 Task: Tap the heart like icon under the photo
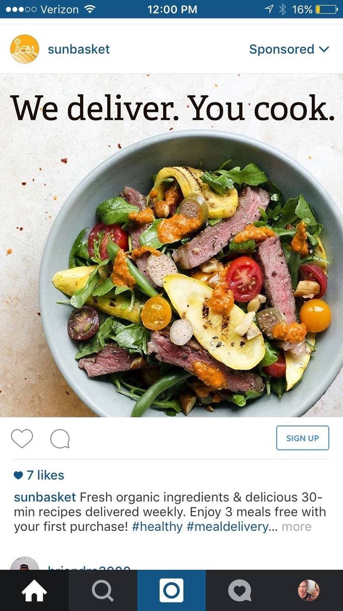click(x=22, y=439)
